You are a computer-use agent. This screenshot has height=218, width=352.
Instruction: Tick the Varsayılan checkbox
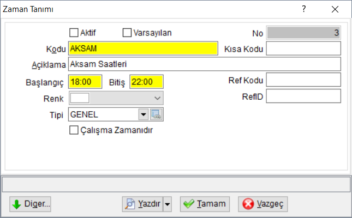tap(127, 33)
